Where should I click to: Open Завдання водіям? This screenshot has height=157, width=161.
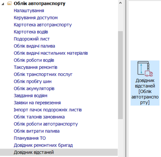(x=31, y=96)
